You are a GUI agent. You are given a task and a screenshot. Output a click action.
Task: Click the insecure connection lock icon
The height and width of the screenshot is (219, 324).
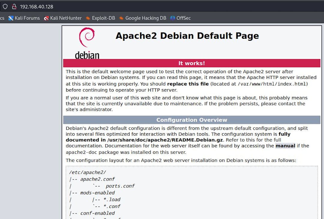coord(14,6)
